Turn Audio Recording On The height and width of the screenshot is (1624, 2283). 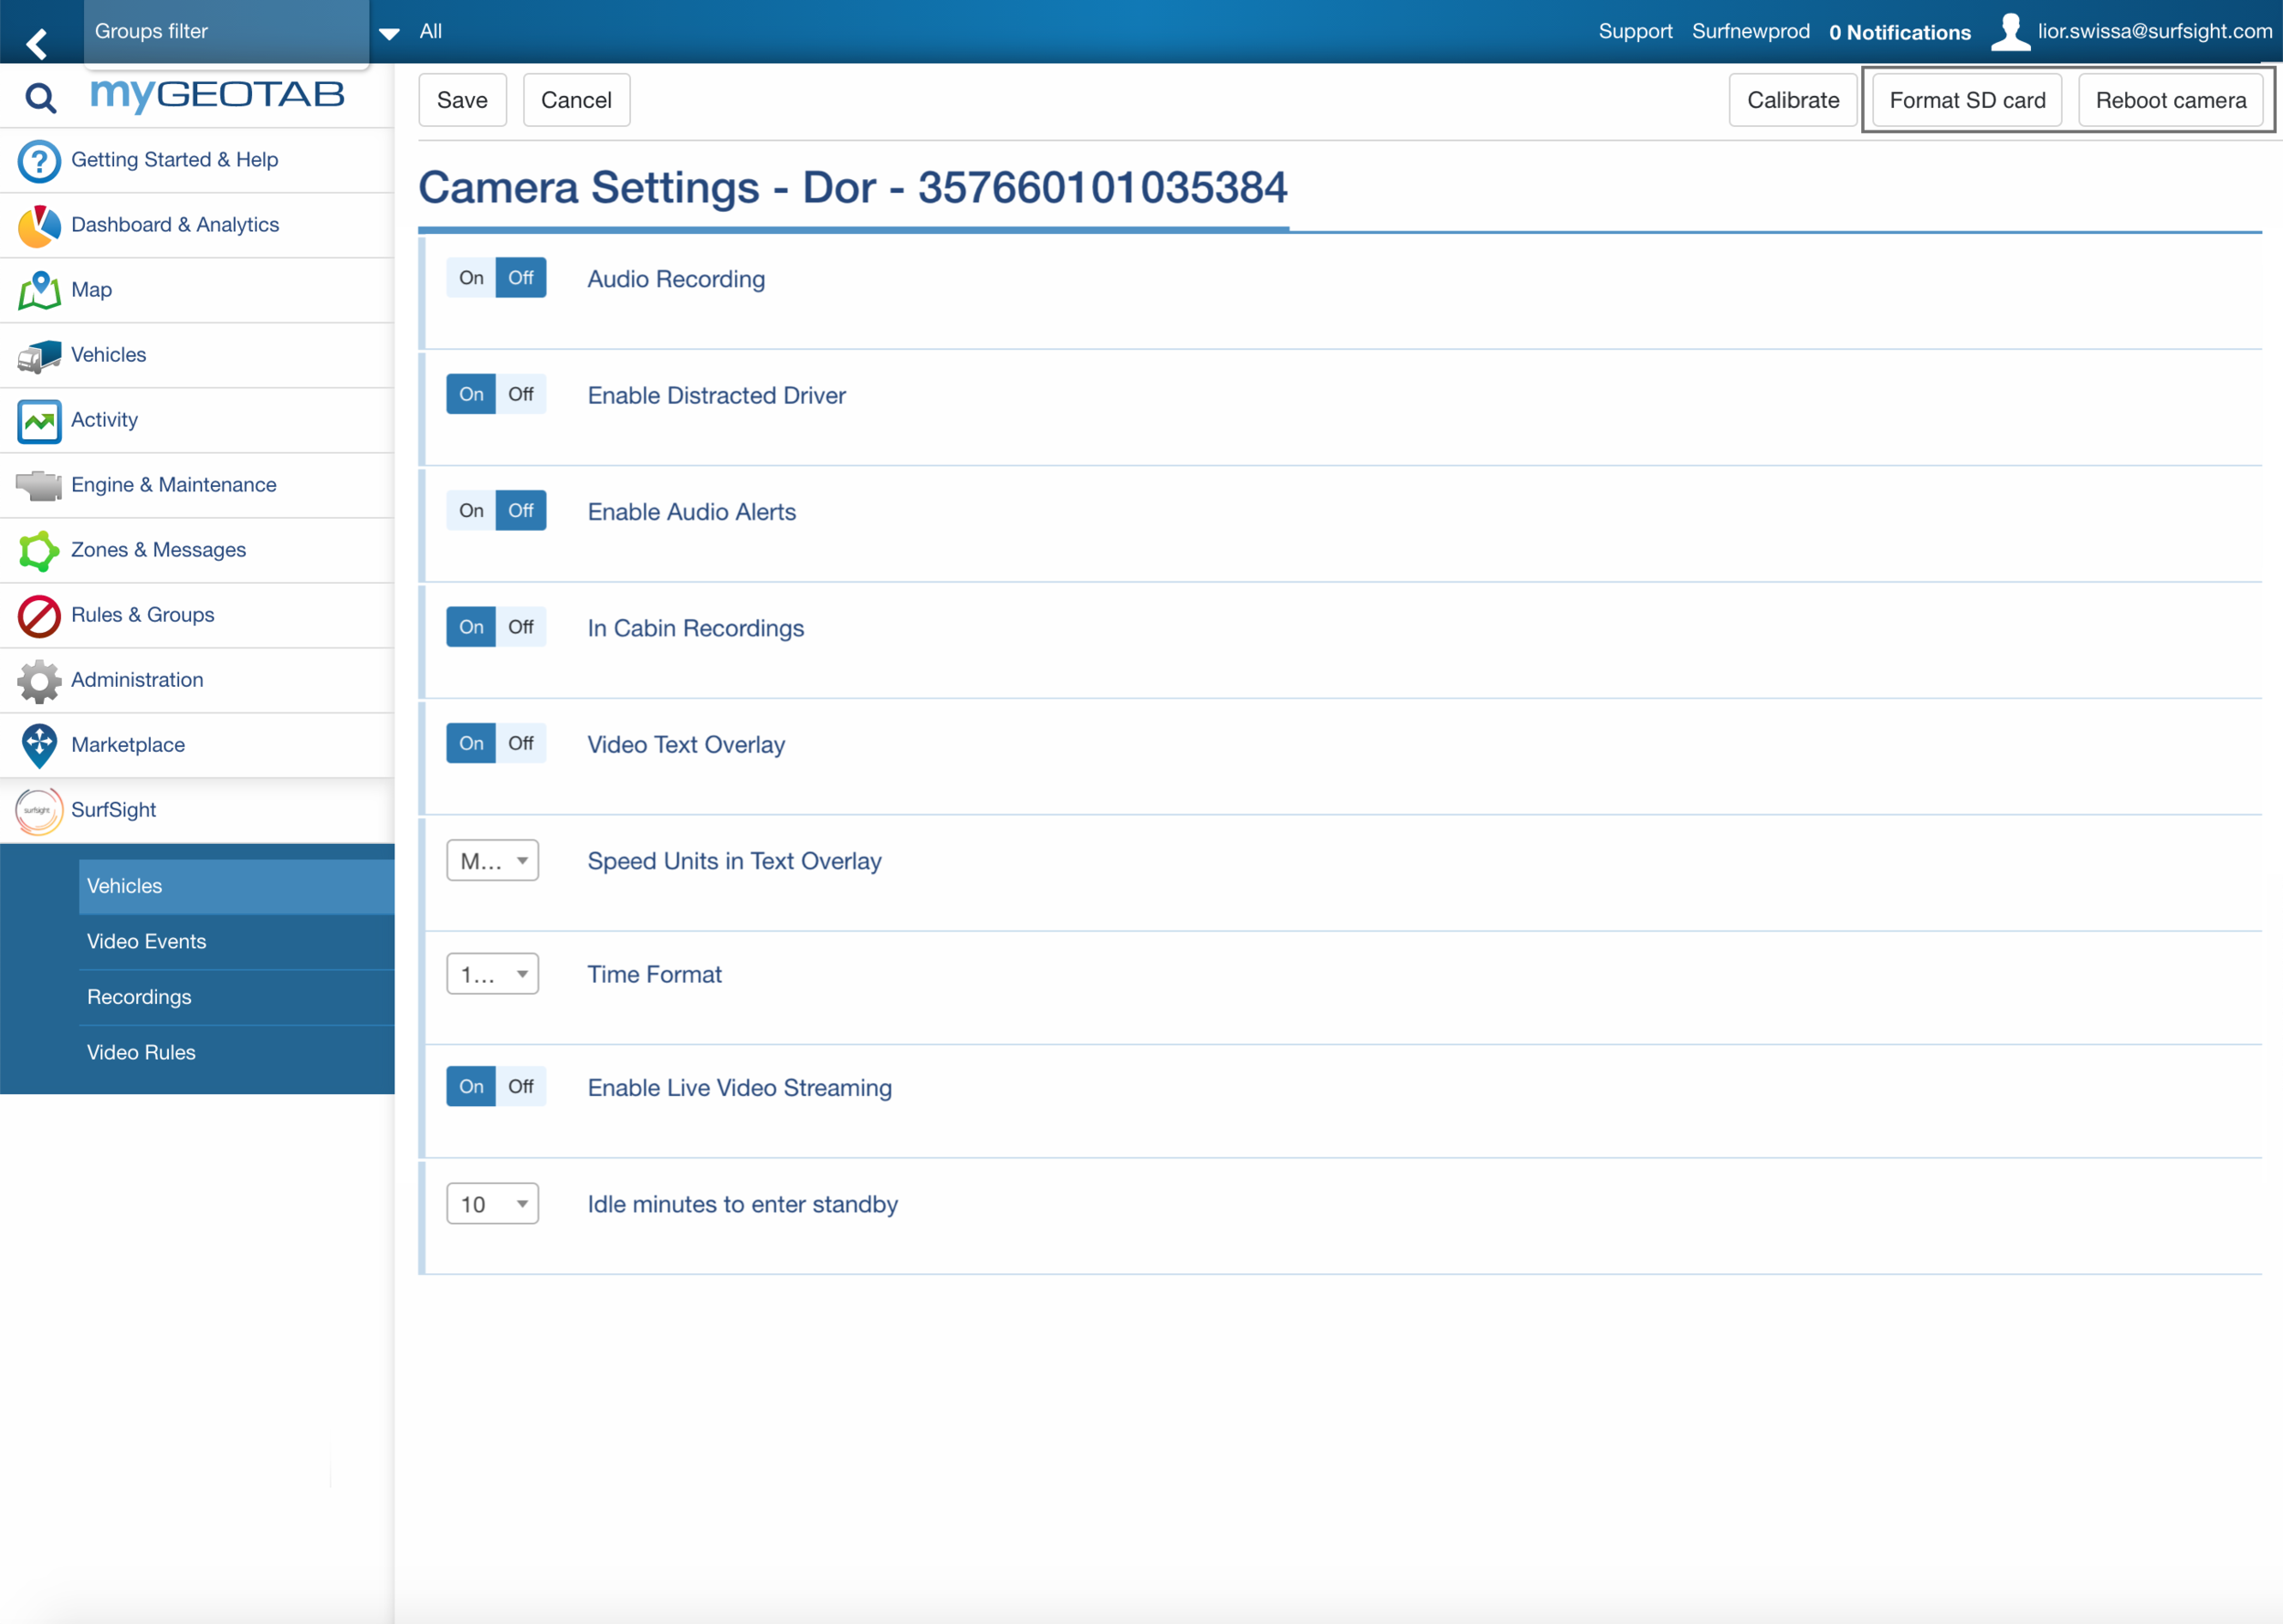[x=471, y=278]
